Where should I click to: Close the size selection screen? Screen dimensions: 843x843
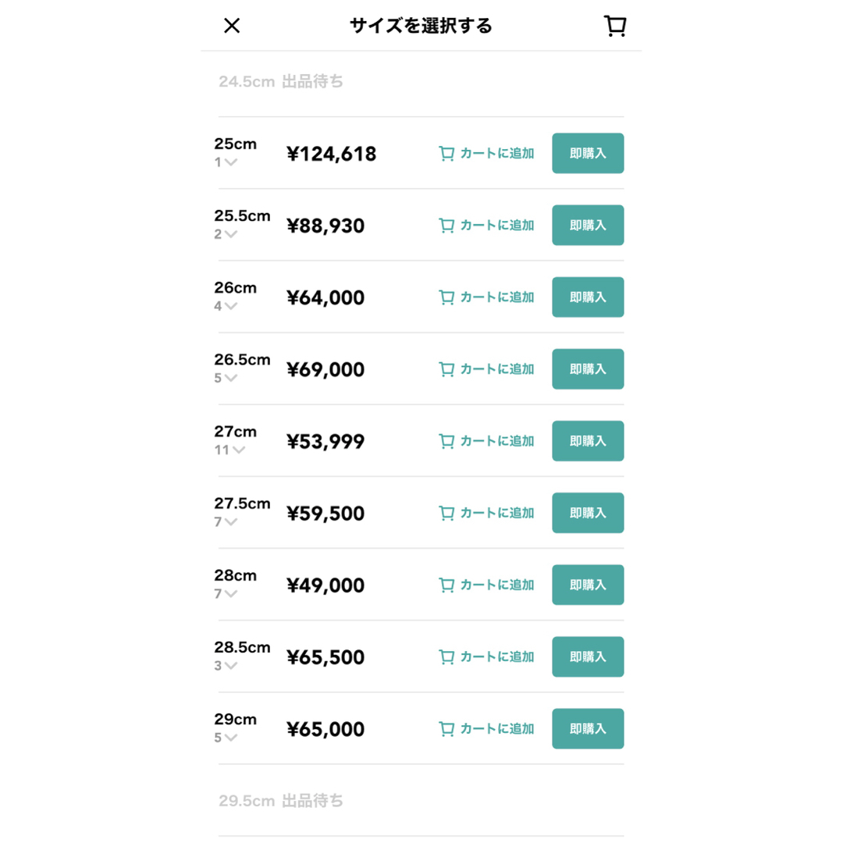pyautogui.click(x=232, y=25)
